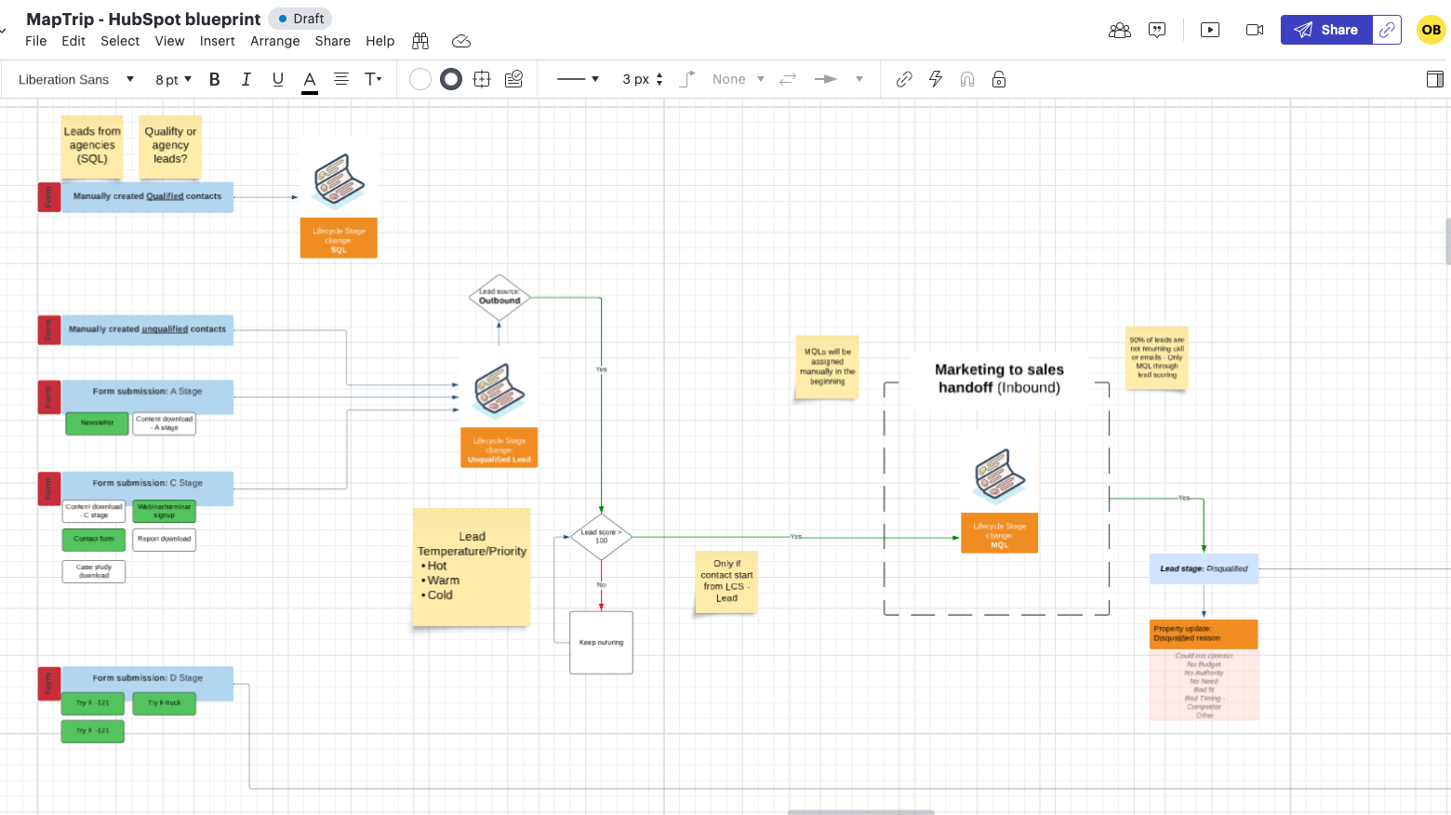Open the Insert menu

tap(217, 41)
